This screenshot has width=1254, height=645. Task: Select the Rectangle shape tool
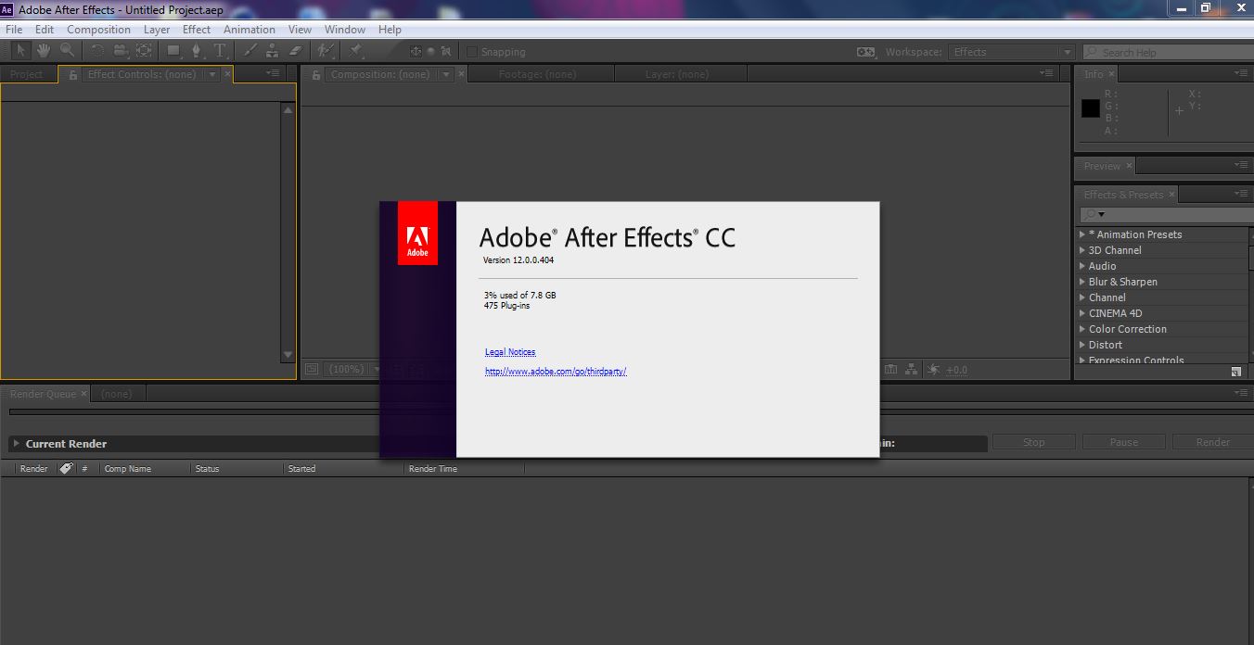click(x=173, y=51)
